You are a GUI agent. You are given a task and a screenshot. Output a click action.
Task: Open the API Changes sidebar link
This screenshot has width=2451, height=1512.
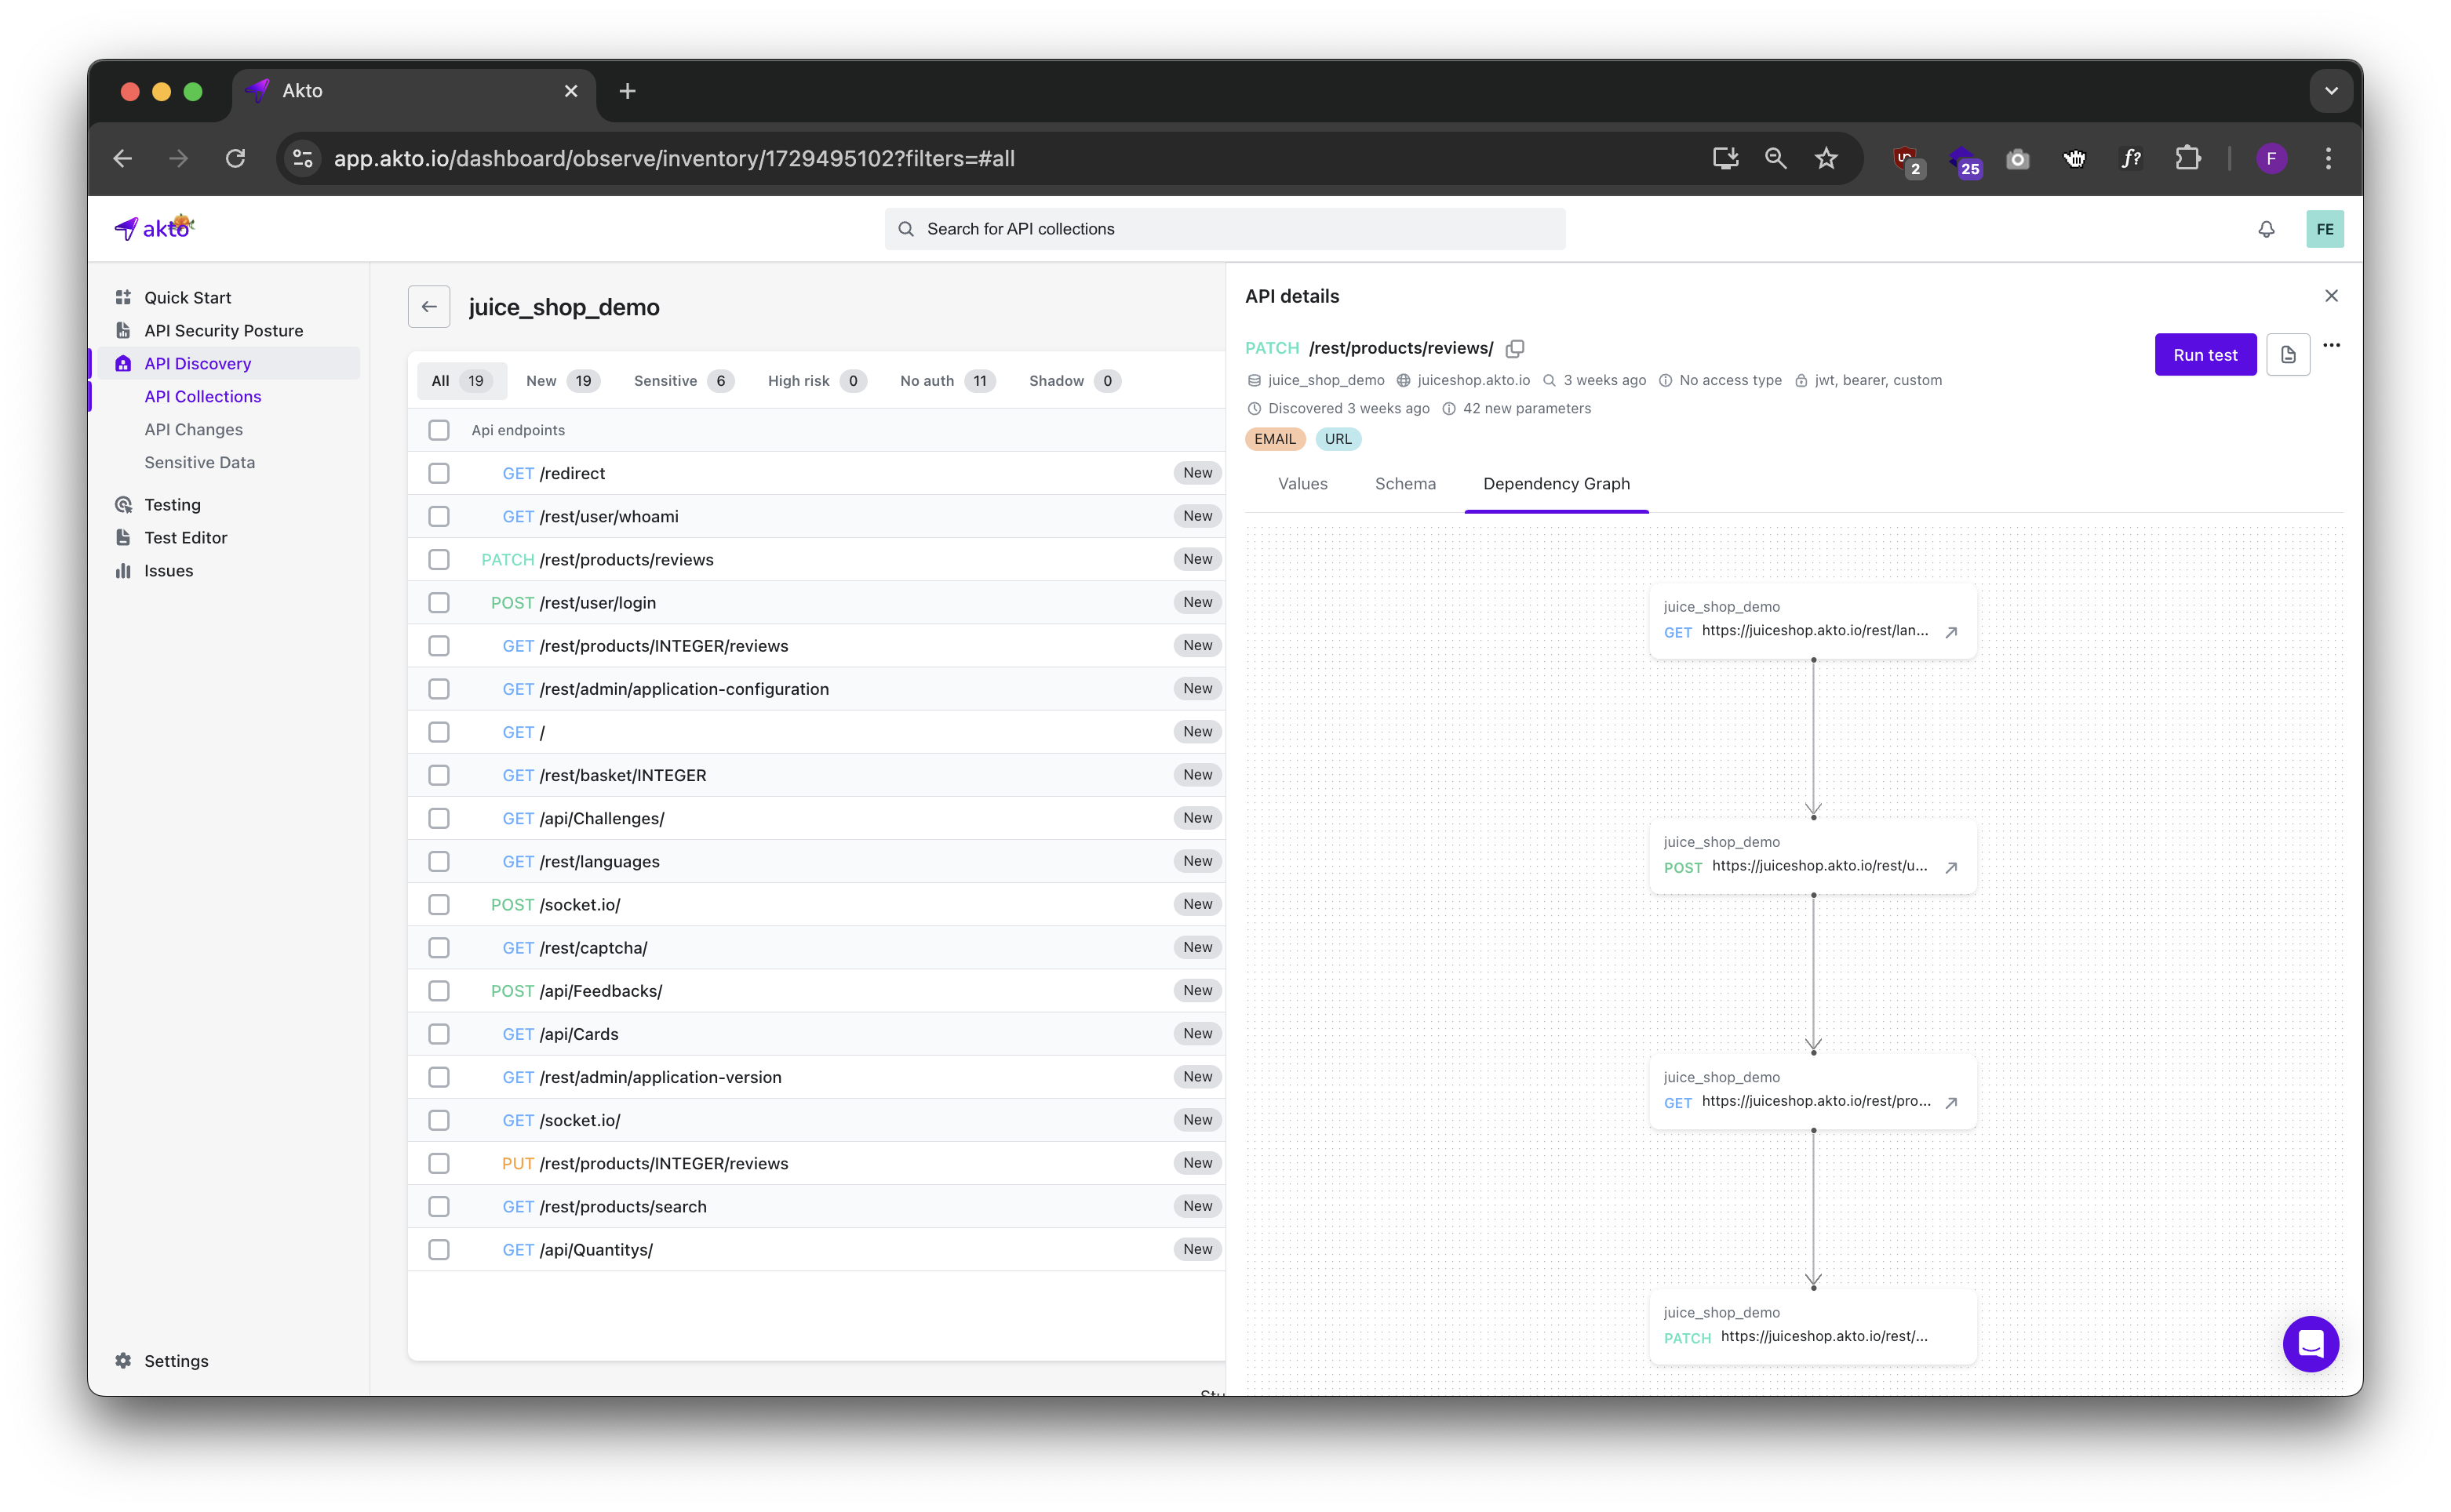pos(193,430)
